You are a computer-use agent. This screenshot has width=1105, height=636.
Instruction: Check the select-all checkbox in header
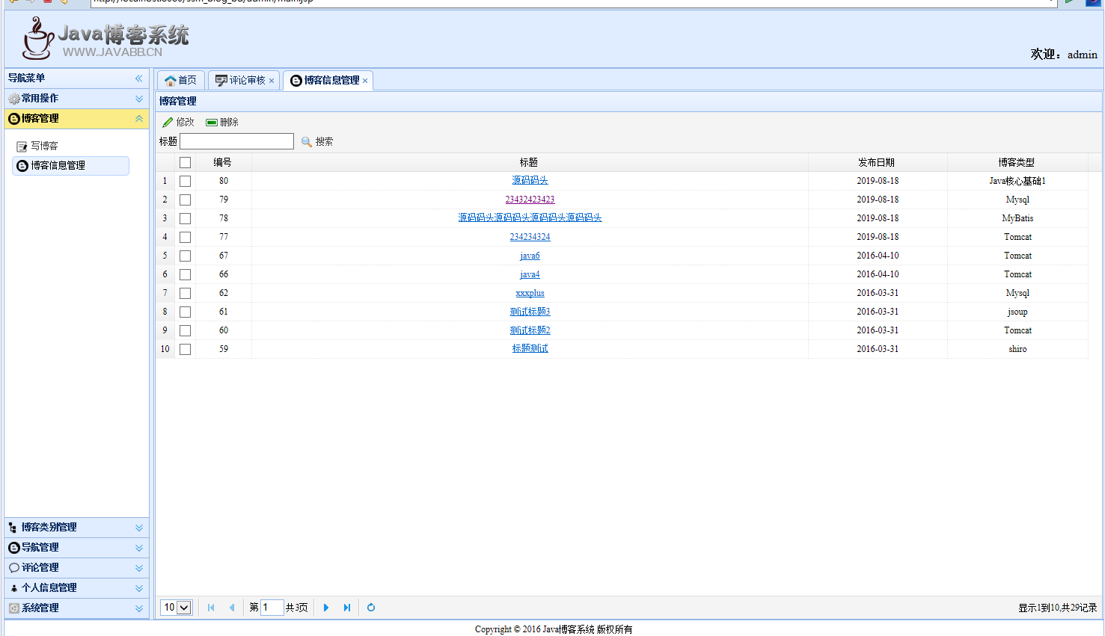pyautogui.click(x=186, y=163)
